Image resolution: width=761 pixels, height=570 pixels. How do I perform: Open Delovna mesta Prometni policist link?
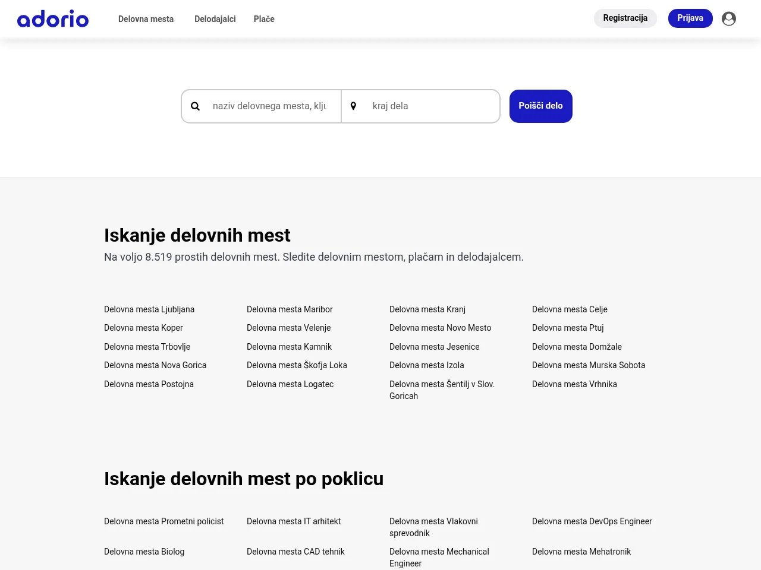(164, 521)
